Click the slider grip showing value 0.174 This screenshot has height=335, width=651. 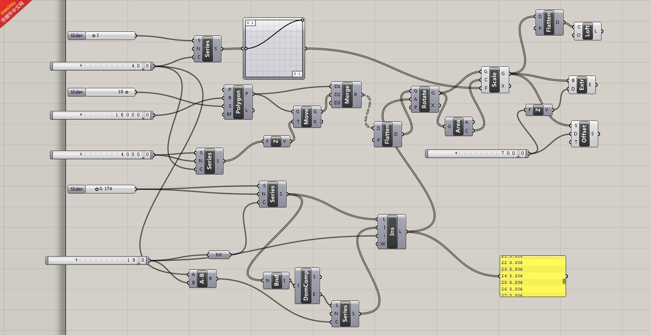click(97, 189)
